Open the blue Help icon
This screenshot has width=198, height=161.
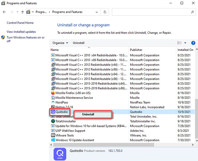point(193,43)
